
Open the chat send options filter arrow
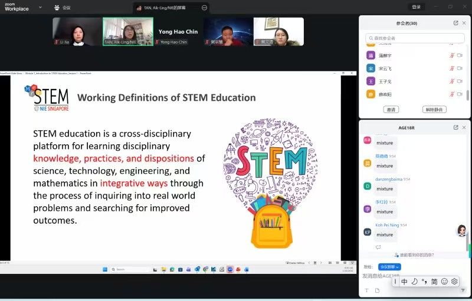coord(464,290)
